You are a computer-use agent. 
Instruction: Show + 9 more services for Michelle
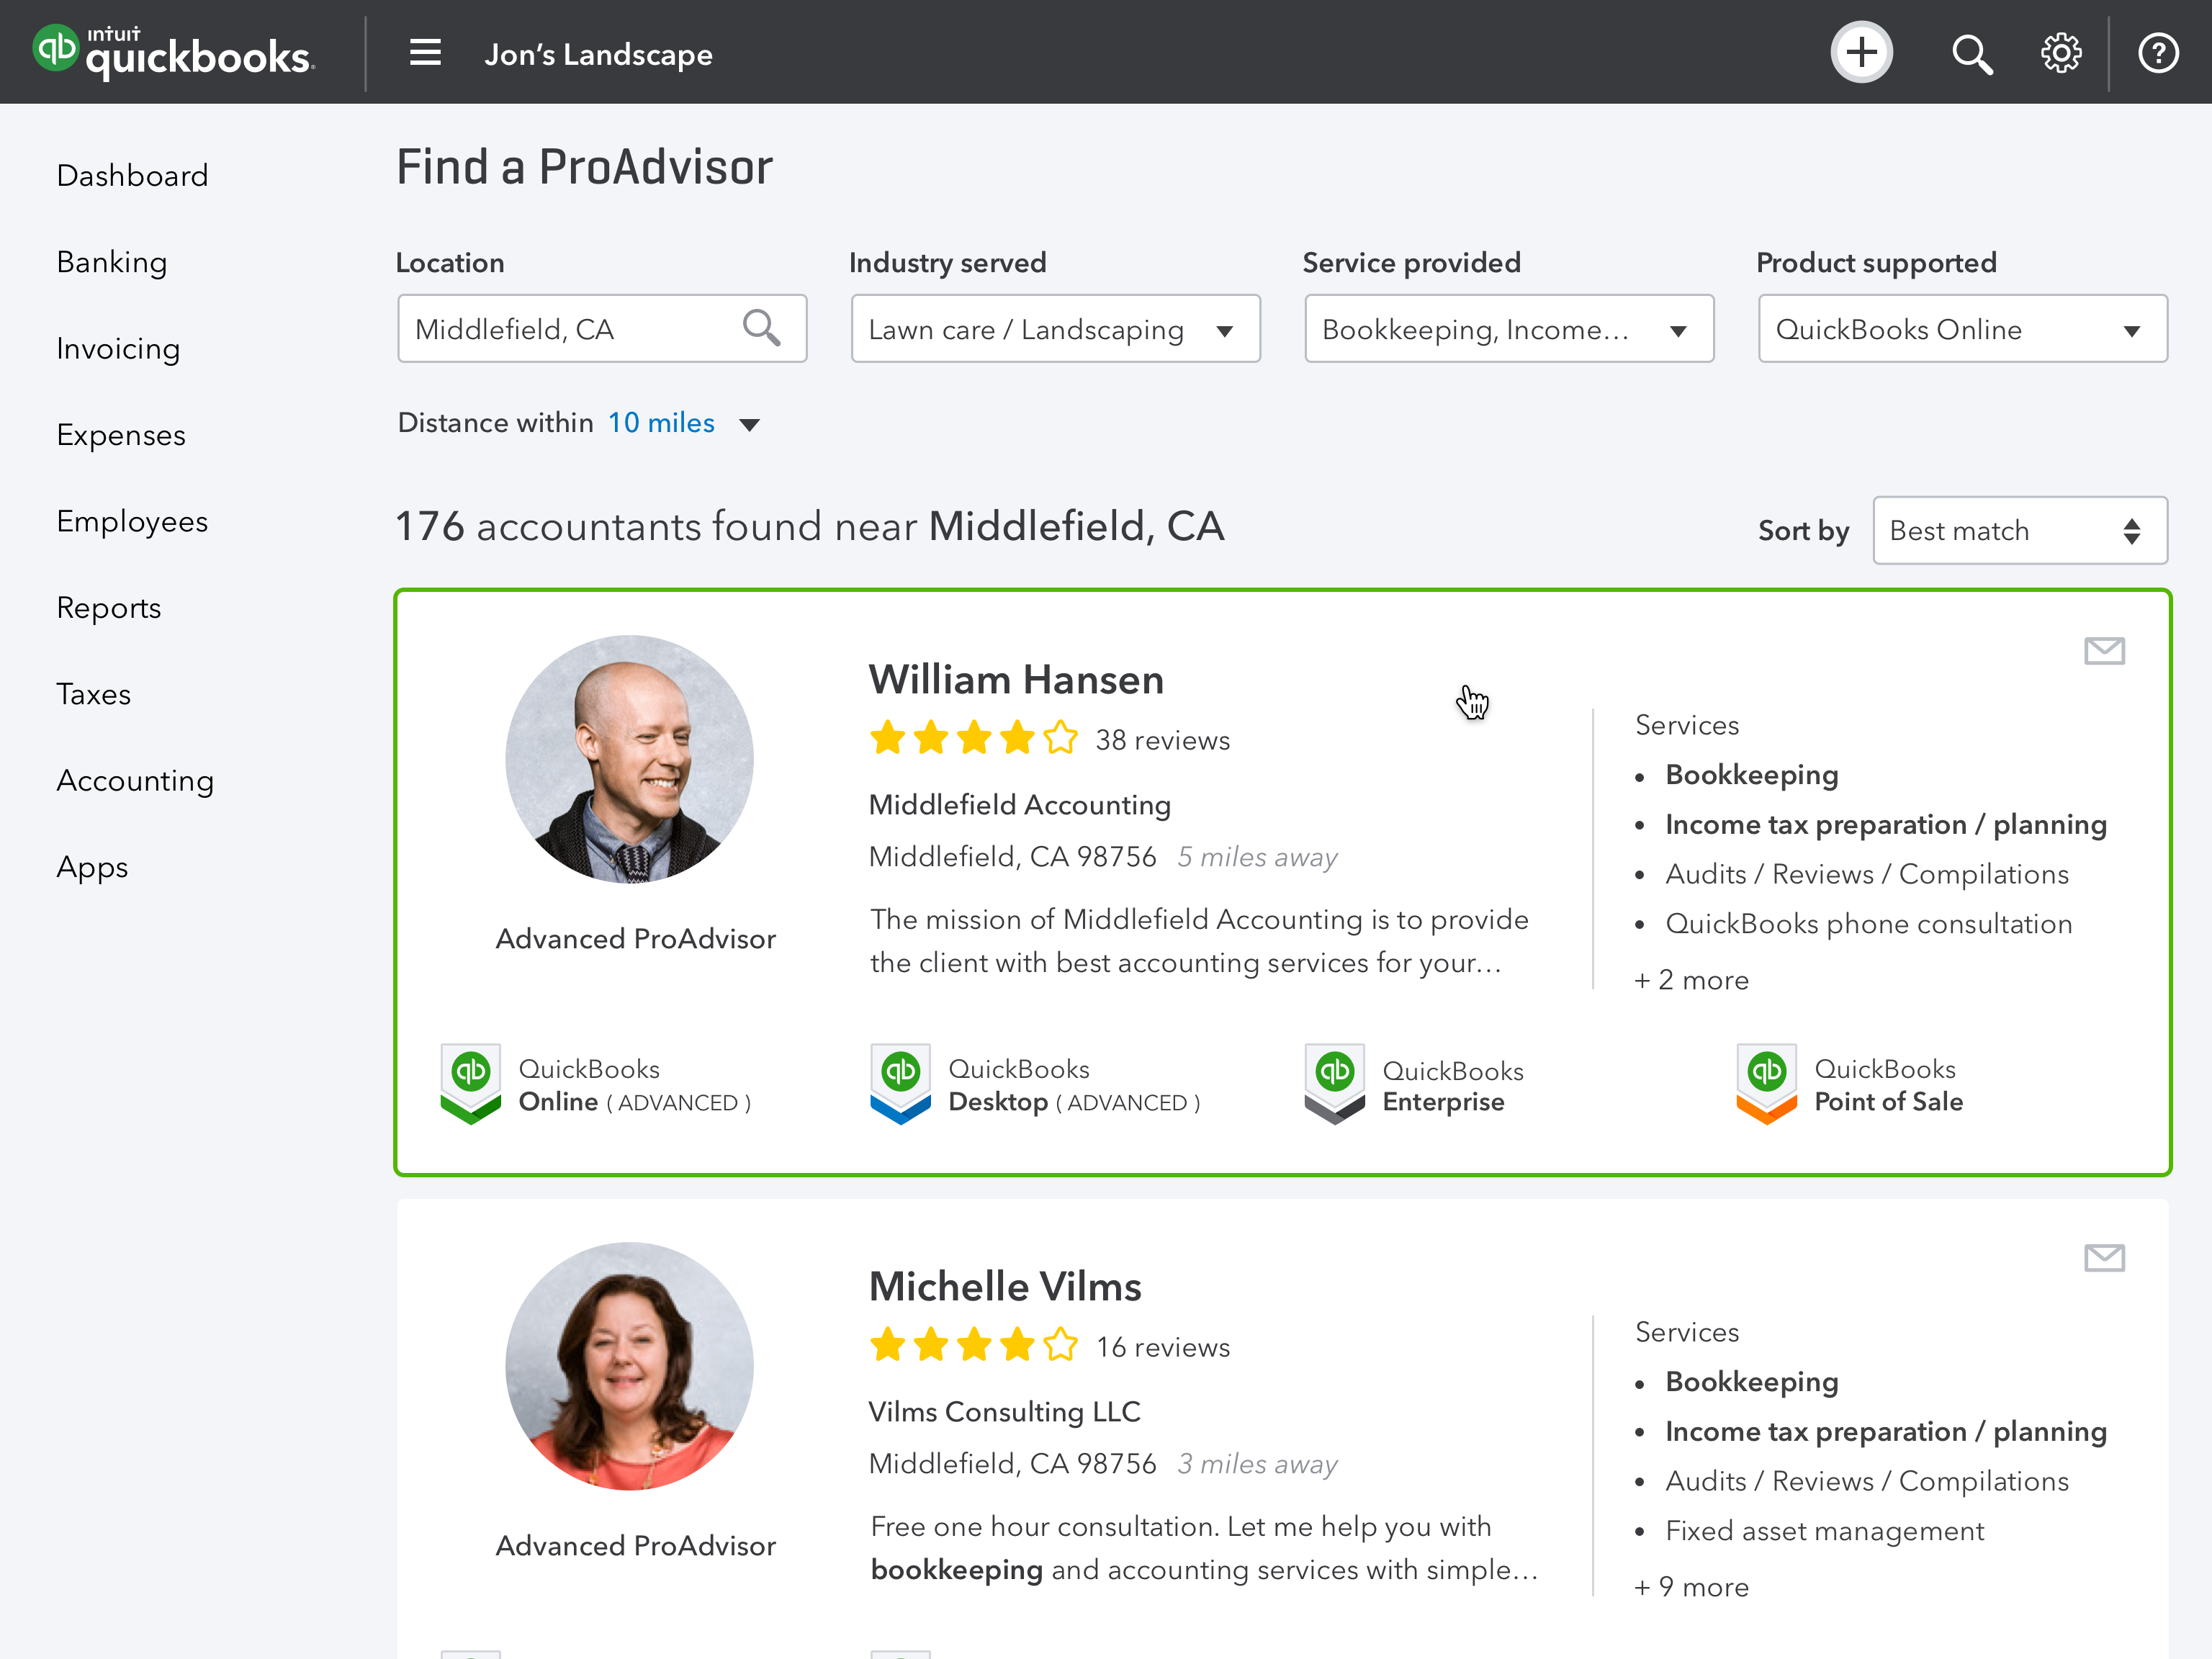coord(1692,1587)
